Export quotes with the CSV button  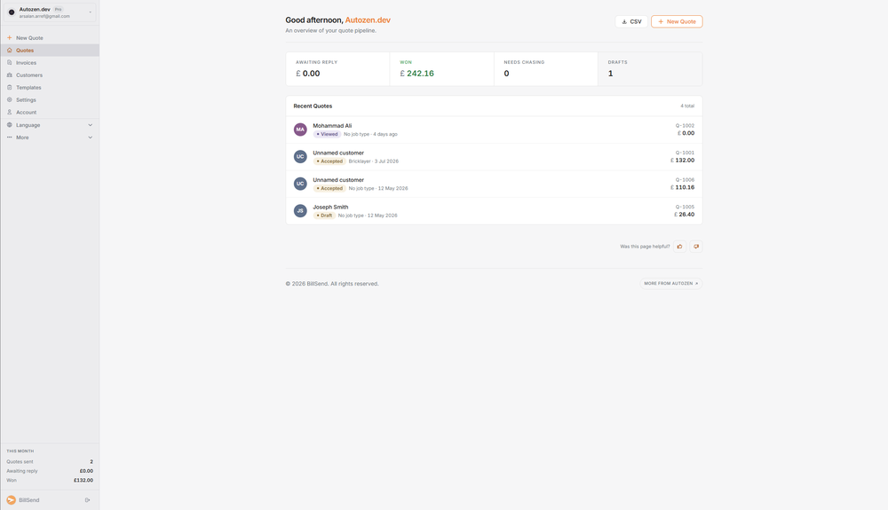tap(630, 21)
